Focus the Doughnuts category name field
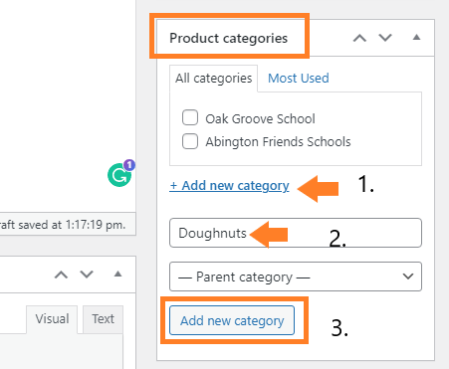The image size is (449, 369). tap(296, 233)
